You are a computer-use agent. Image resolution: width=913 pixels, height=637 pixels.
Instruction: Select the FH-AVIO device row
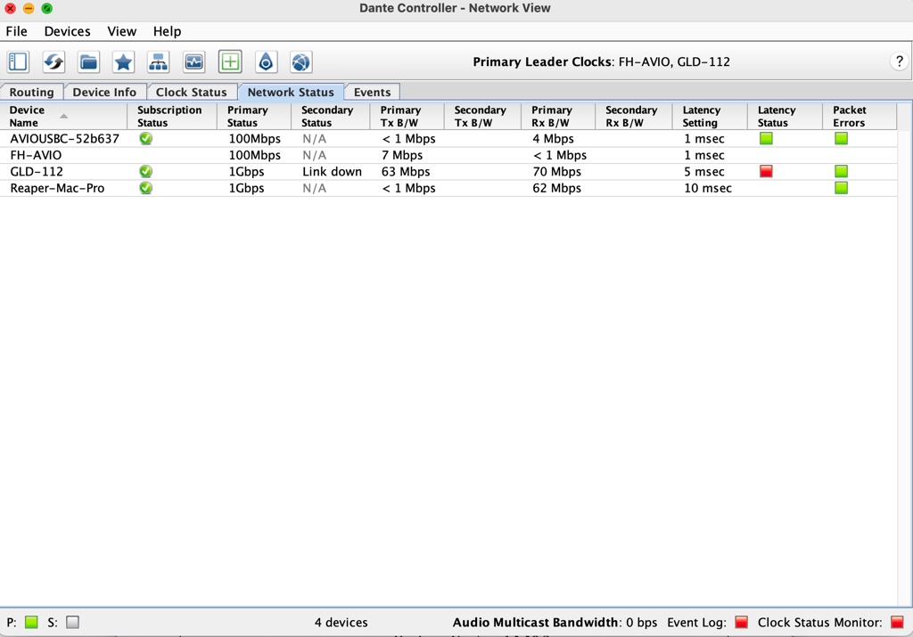point(448,155)
